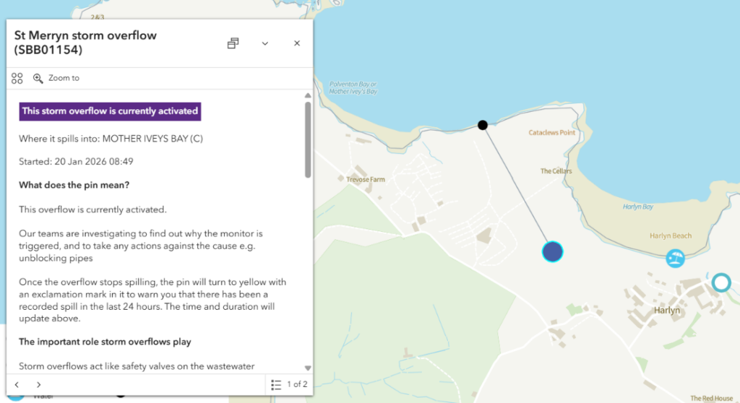Close the St Merryn storm overflow popup
This screenshot has height=403, width=740.
(x=296, y=43)
